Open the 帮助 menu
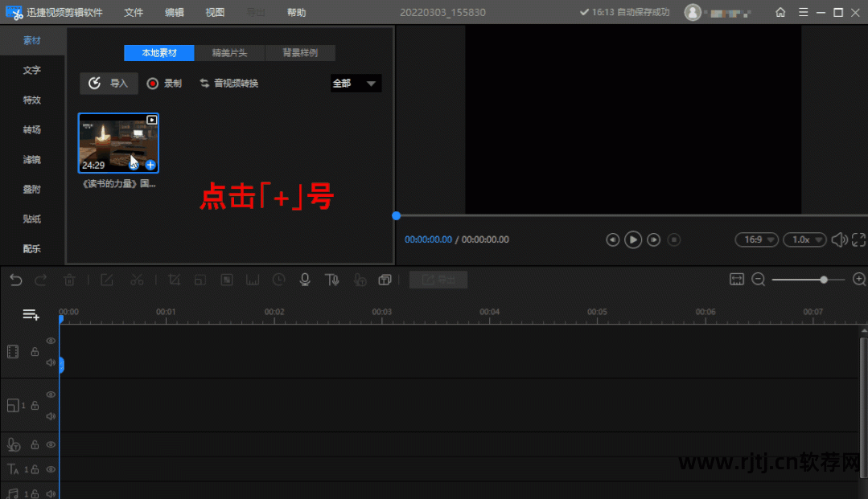 coord(296,12)
